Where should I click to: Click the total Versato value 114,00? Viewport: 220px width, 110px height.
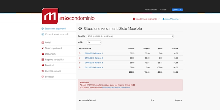(147, 72)
